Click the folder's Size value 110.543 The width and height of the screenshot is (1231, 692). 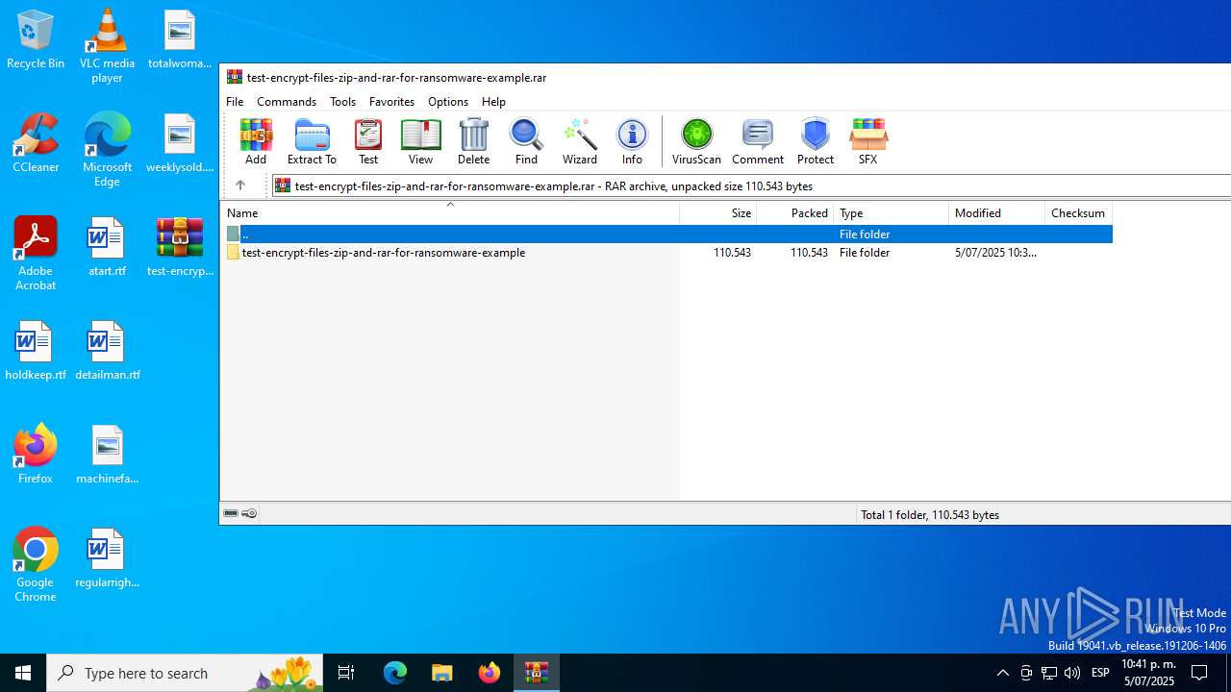point(732,253)
